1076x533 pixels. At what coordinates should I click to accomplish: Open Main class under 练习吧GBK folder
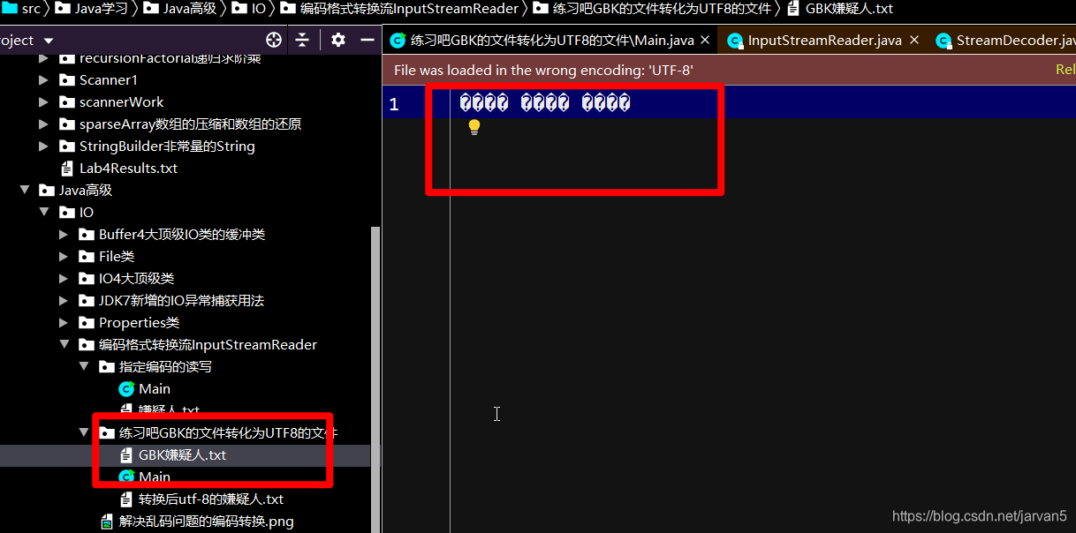[x=155, y=477]
